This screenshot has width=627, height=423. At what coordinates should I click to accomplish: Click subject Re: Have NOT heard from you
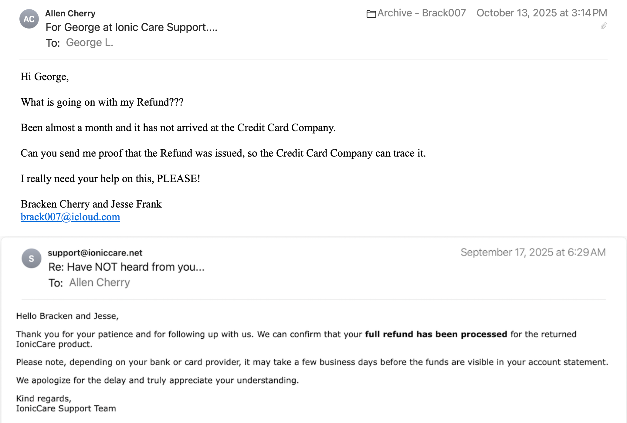tap(127, 267)
